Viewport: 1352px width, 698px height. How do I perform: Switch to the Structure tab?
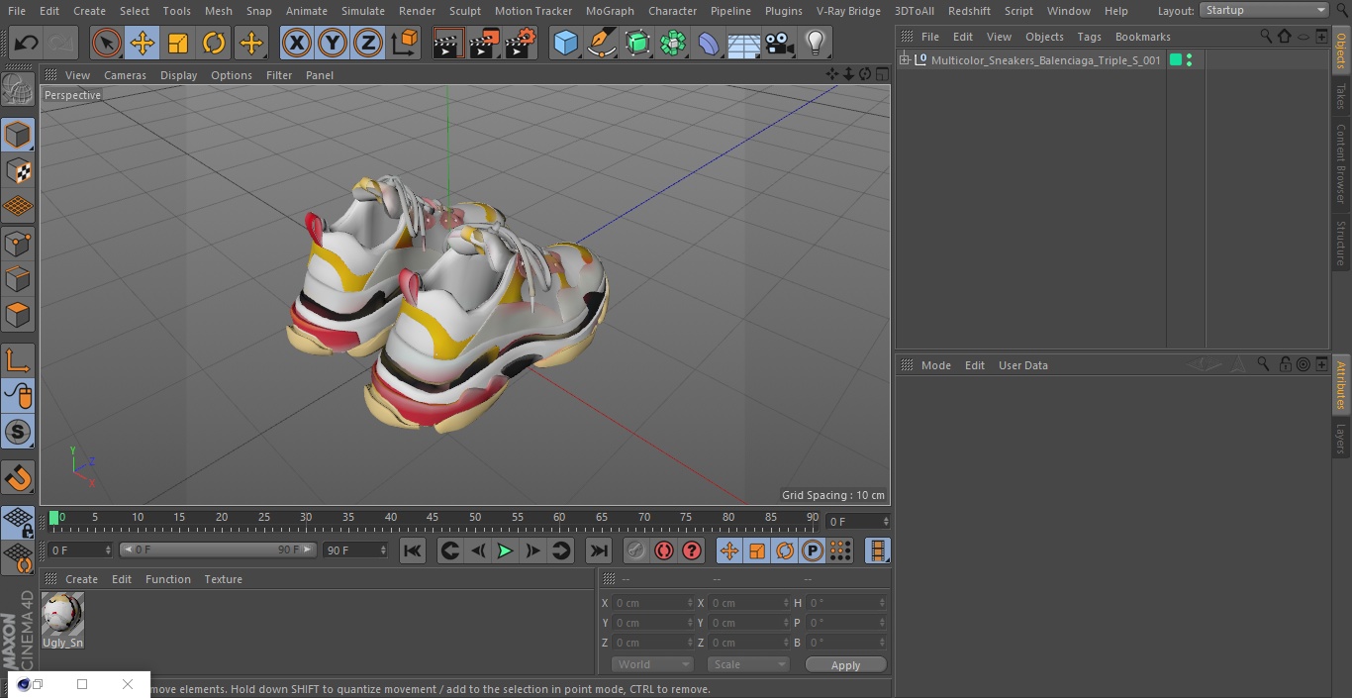1341,243
